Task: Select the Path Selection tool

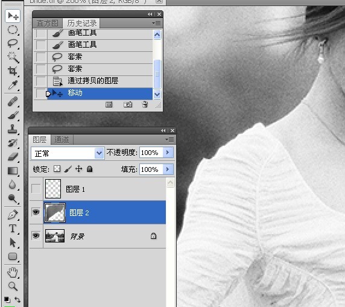Action: [x=13, y=242]
